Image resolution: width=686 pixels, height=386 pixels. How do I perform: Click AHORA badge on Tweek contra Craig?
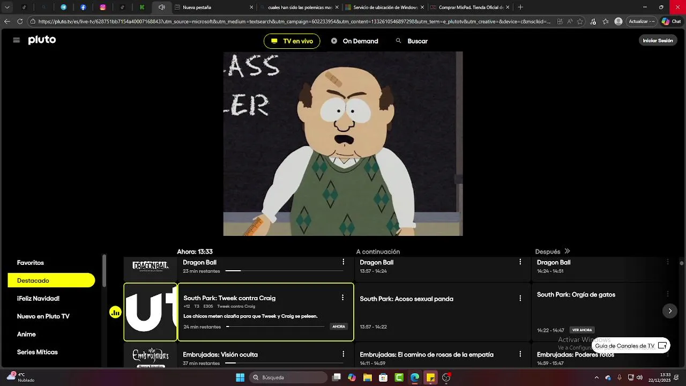[339, 326]
